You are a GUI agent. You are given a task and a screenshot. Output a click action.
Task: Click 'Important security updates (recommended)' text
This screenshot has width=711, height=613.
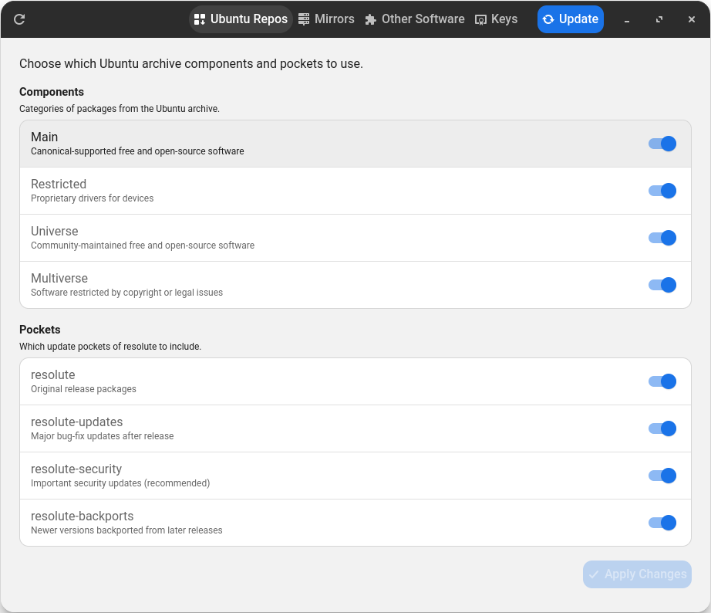(x=120, y=483)
